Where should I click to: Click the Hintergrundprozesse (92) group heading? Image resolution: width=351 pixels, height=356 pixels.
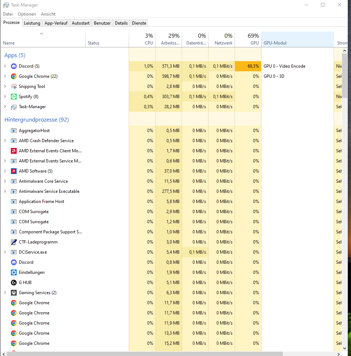(37, 120)
